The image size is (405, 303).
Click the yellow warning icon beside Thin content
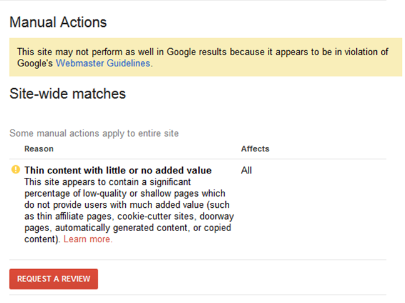(x=16, y=170)
